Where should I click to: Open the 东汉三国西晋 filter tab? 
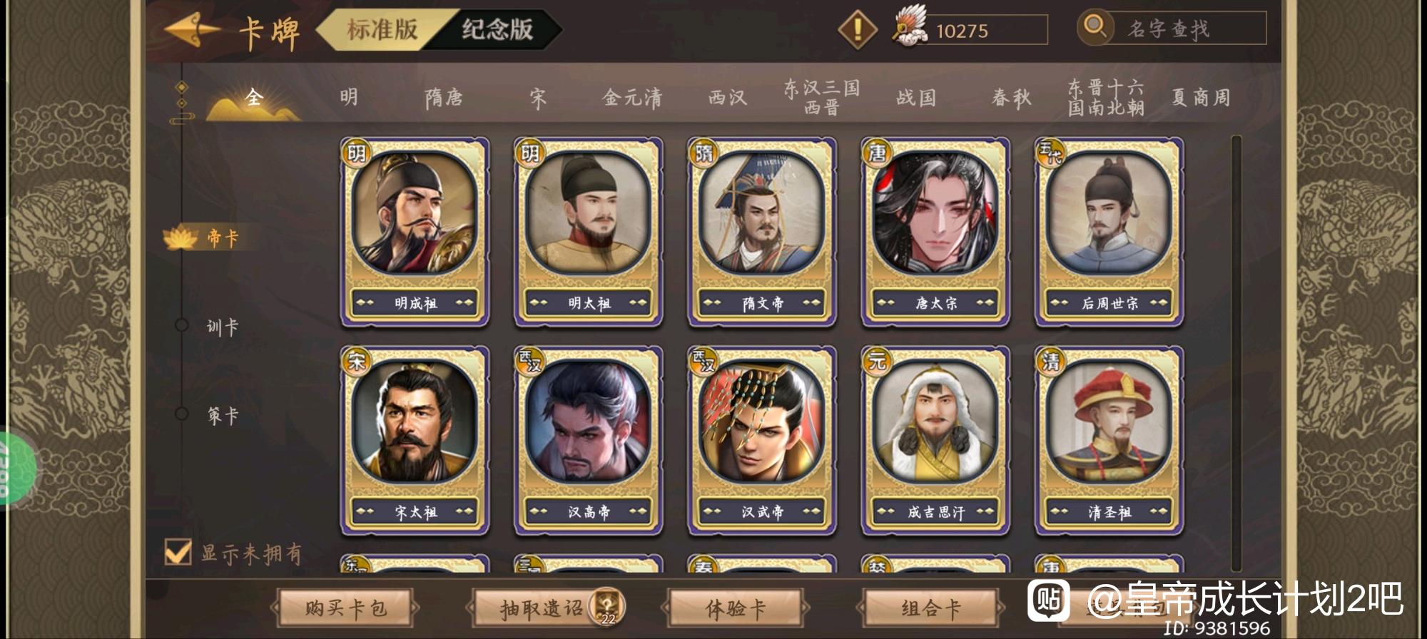click(x=821, y=97)
